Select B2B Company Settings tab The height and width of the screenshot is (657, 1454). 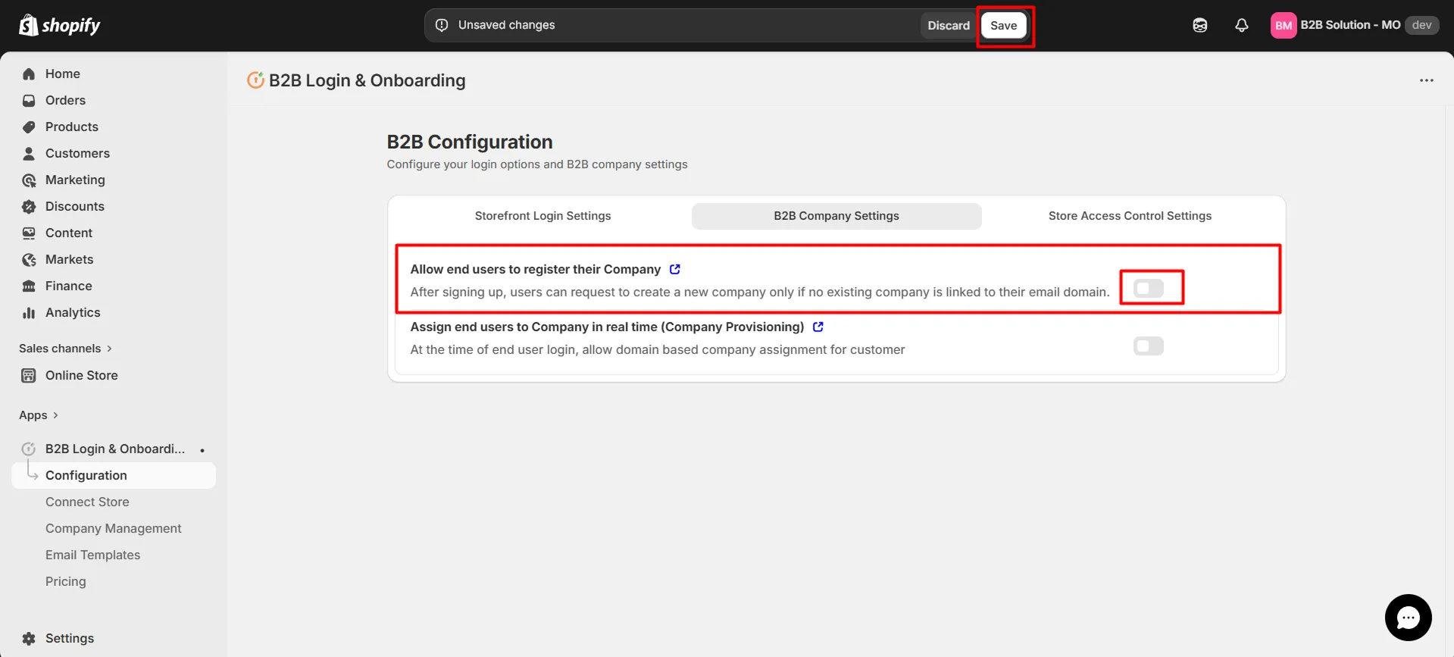click(836, 216)
